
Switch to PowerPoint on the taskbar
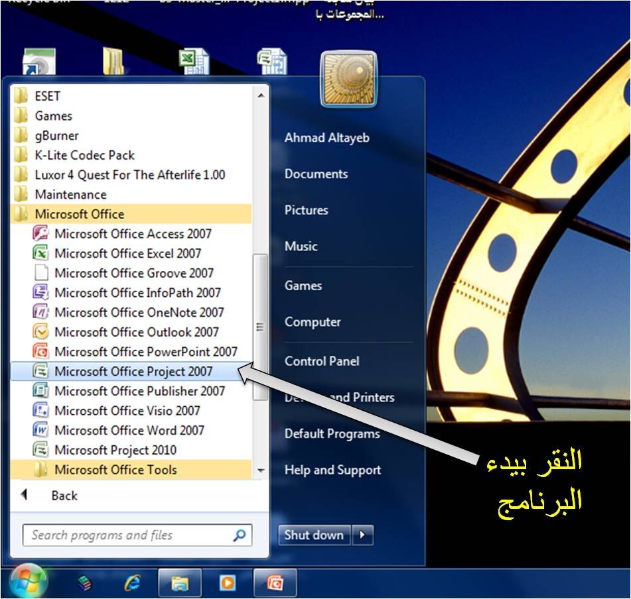275,582
